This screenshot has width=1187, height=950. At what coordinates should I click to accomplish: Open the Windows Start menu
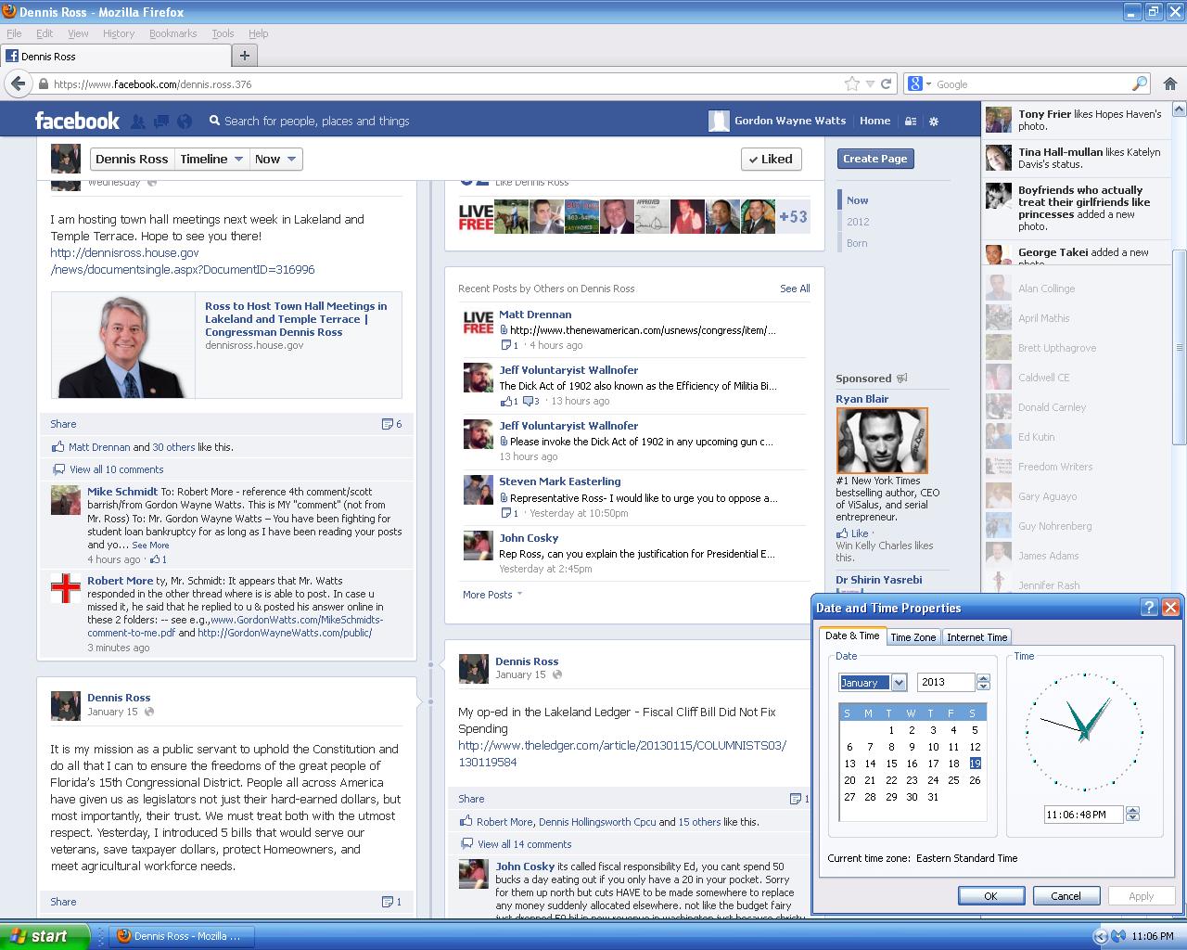(45, 936)
